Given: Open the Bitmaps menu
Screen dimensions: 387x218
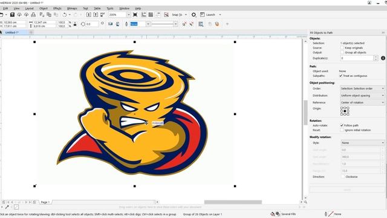Looking at the screenshot, I should [72, 8].
